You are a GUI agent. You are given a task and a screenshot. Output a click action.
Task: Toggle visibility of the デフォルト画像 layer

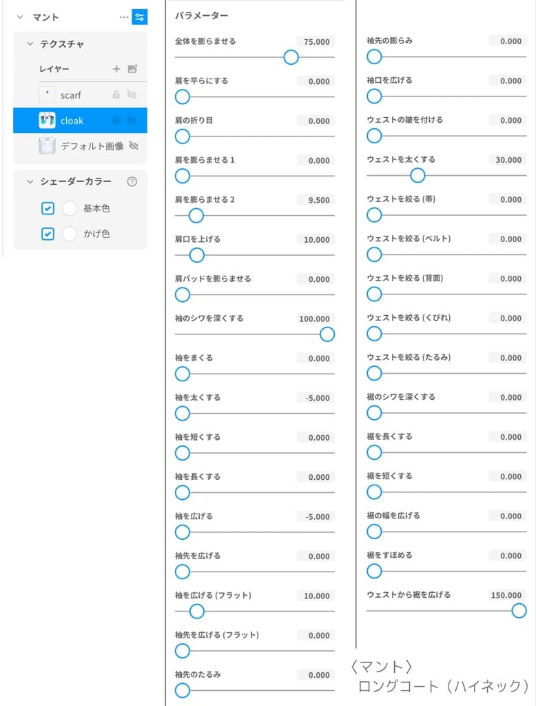pos(133,146)
